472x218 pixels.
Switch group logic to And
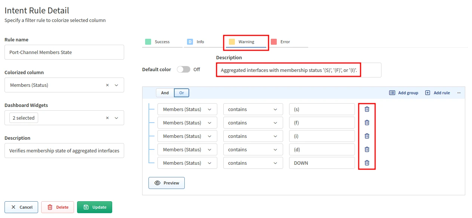(165, 93)
